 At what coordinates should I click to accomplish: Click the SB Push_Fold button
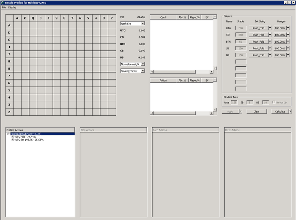pos(258,49)
